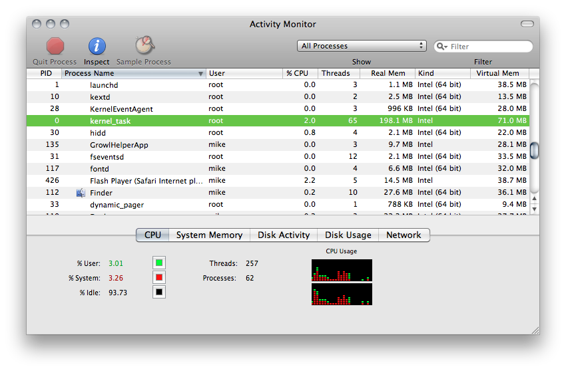Switch to the CPU tab
Screen dimensions: 566x371
pos(152,235)
